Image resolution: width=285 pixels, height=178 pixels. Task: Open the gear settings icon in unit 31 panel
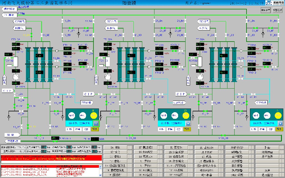[x=280, y=123]
